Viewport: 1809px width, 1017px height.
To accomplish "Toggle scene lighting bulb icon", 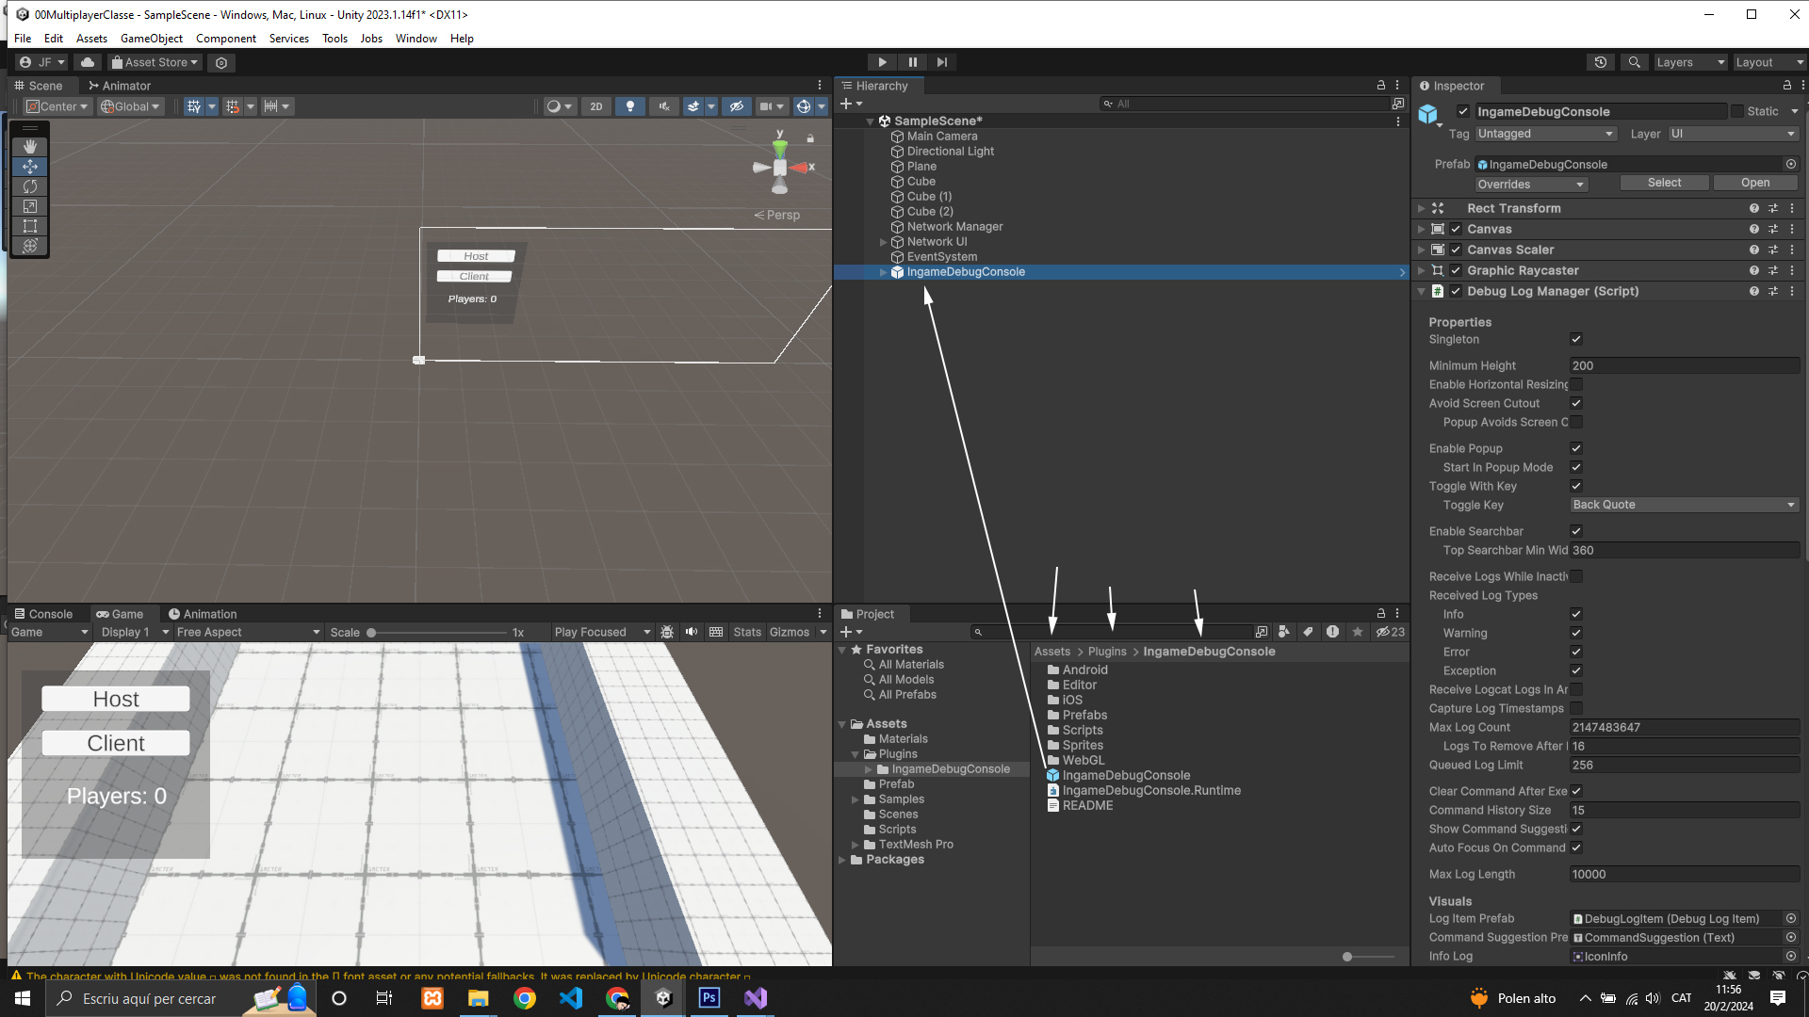I will pos(630,106).
